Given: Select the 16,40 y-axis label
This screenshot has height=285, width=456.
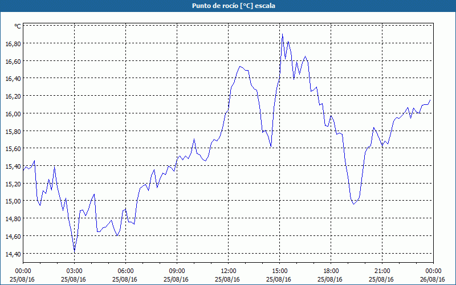Looking at the screenshot, I should [x=13, y=79].
